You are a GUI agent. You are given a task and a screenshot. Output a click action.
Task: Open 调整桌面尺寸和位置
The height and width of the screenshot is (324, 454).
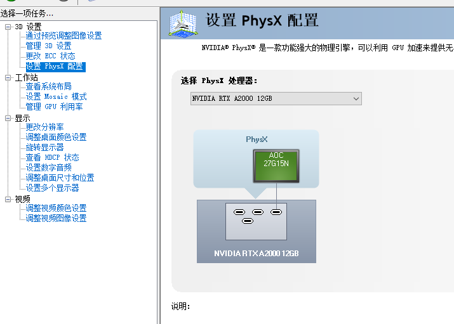[60, 178]
